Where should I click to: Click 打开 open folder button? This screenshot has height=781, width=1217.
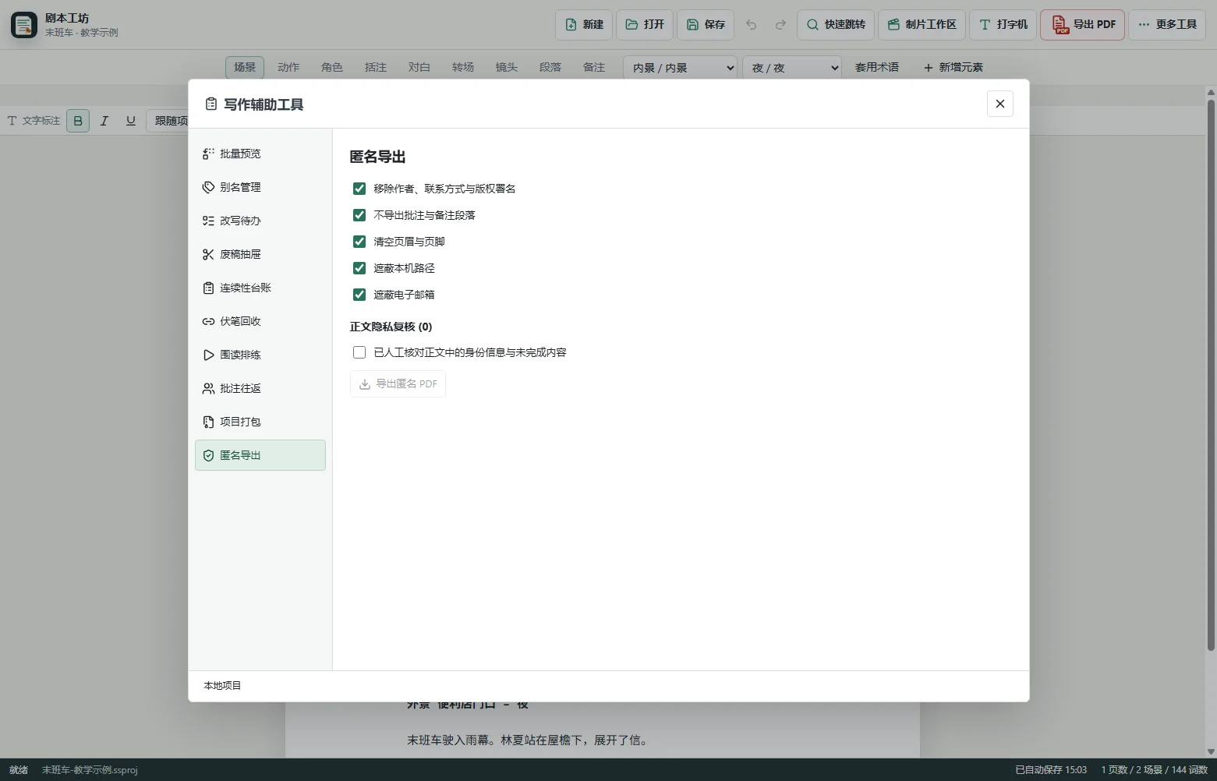(645, 25)
